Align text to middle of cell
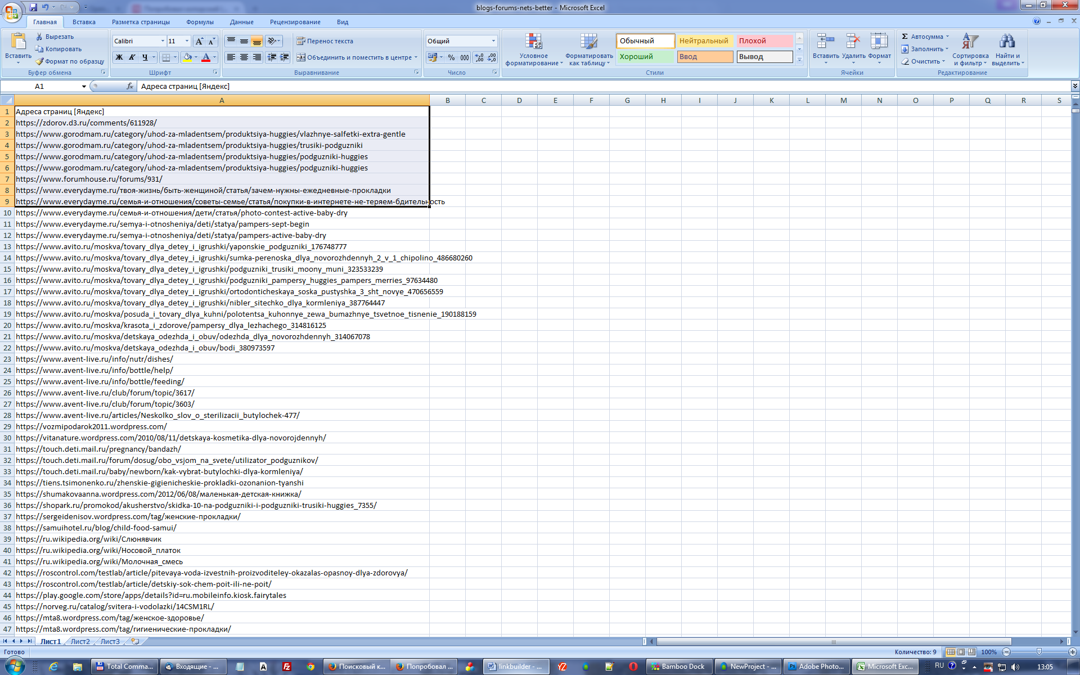This screenshot has width=1080, height=675. click(x=244, y=41)
